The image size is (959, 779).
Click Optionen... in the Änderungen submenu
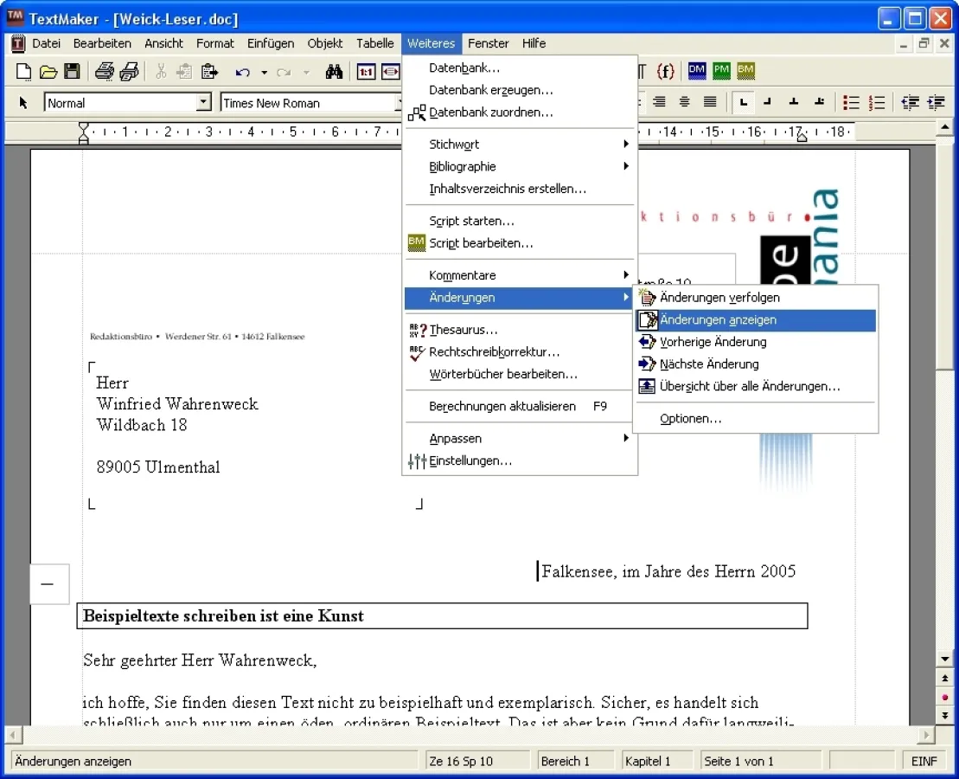click(x=690, y=419)
